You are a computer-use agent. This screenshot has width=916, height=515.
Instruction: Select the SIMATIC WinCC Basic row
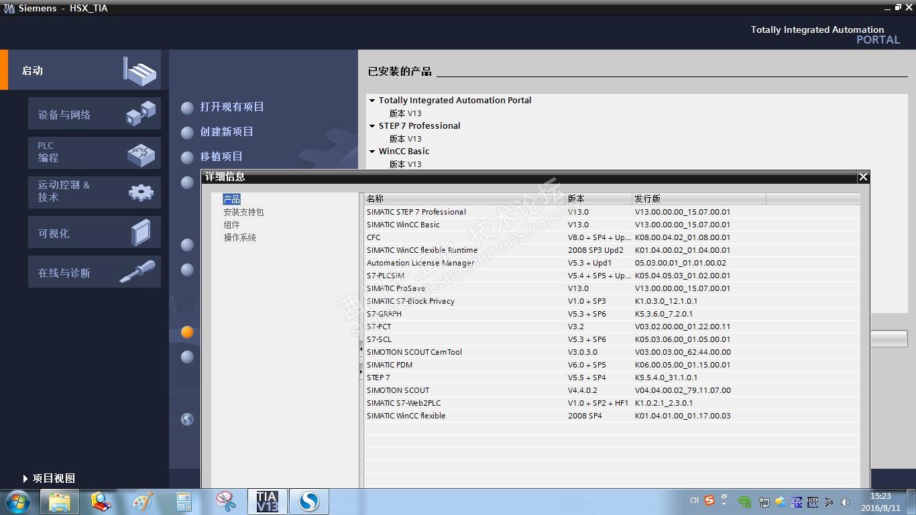tap(612, 225)
